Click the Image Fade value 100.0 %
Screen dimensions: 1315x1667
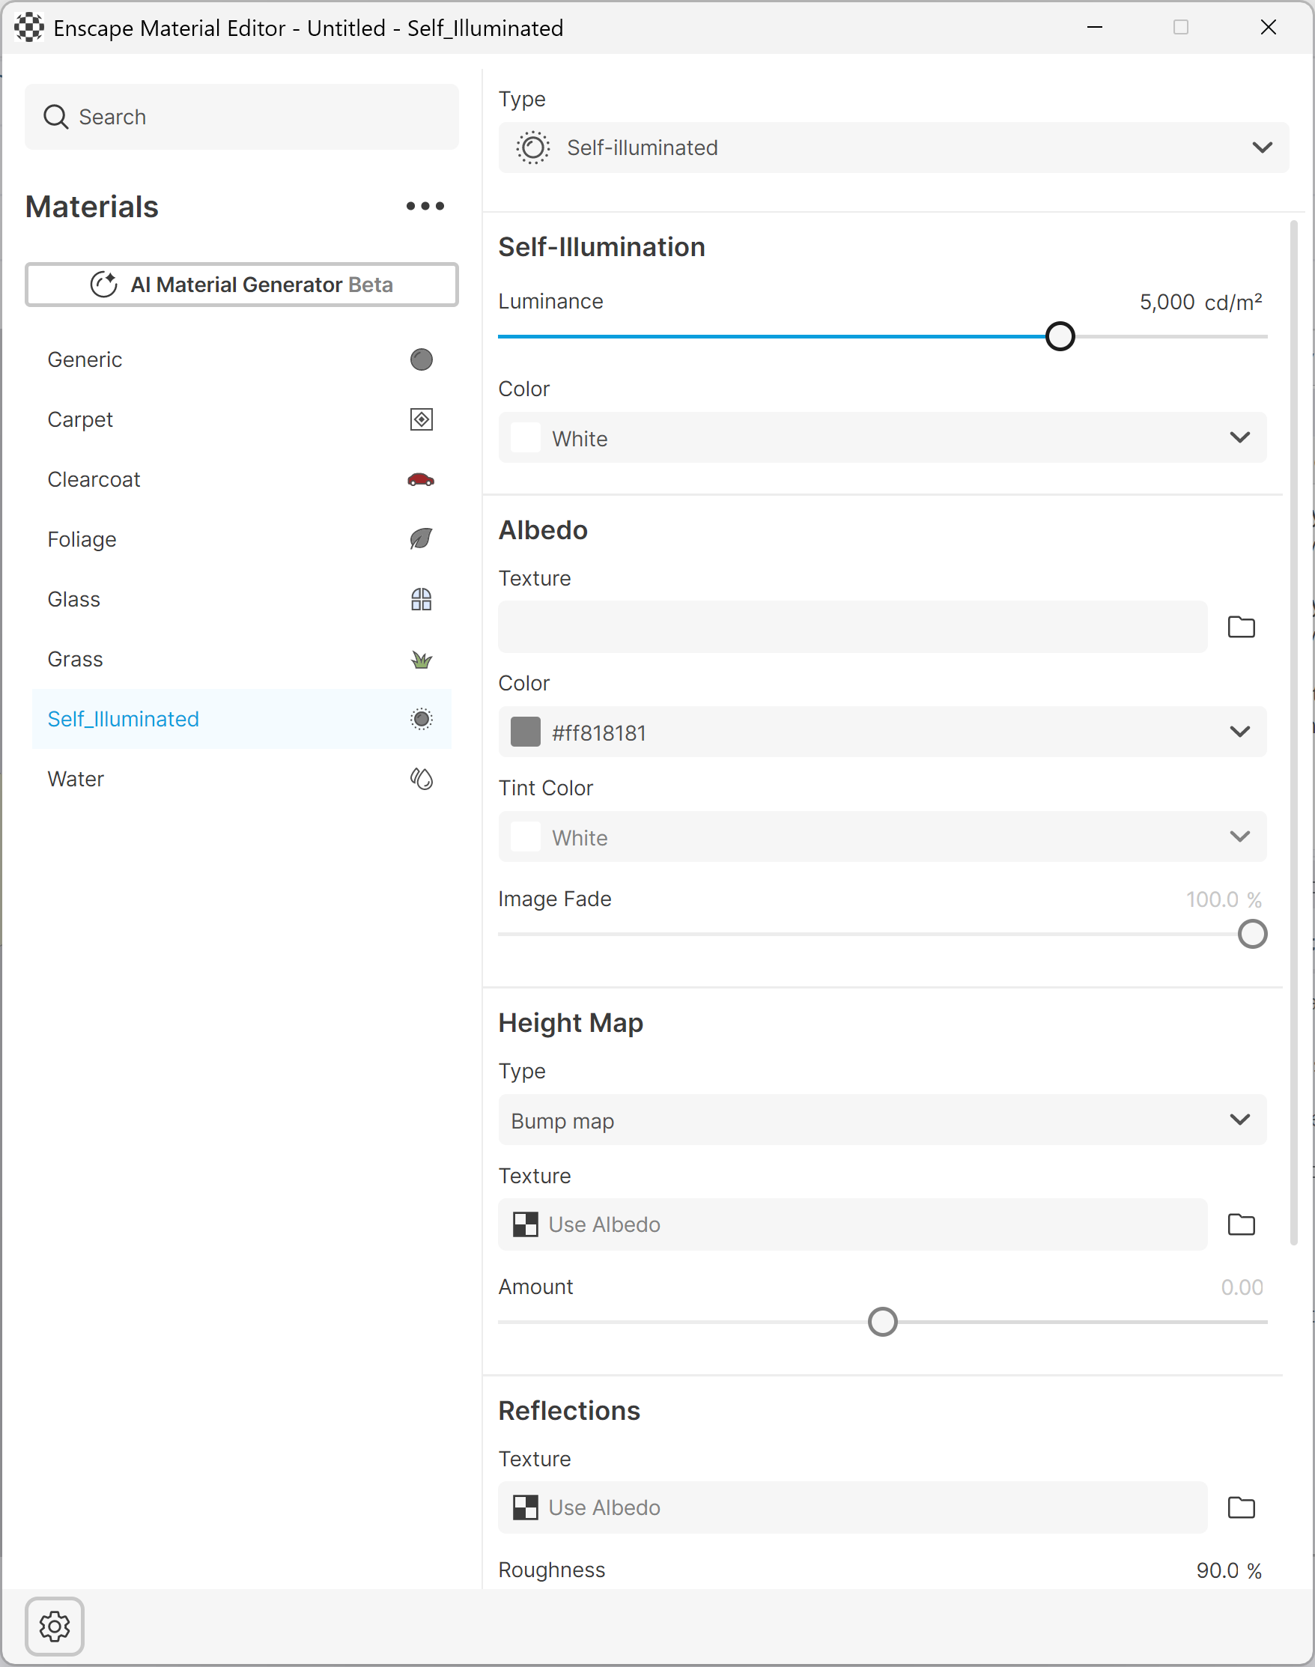coord(1224,899)
